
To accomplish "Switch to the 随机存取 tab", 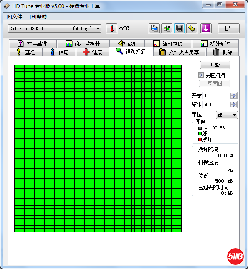I will tap(168, 44).
